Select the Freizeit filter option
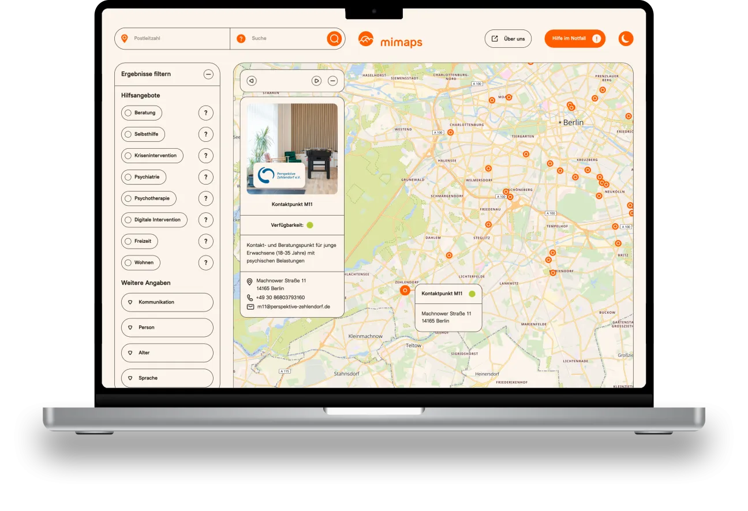Image resolution: width=748 pixels, height=511 pixels. 140,241
